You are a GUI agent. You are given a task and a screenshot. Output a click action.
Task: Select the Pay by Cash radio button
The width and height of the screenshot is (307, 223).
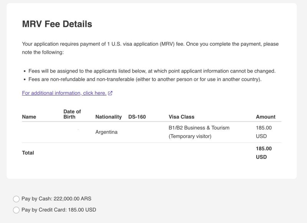[x=16, y=199]
